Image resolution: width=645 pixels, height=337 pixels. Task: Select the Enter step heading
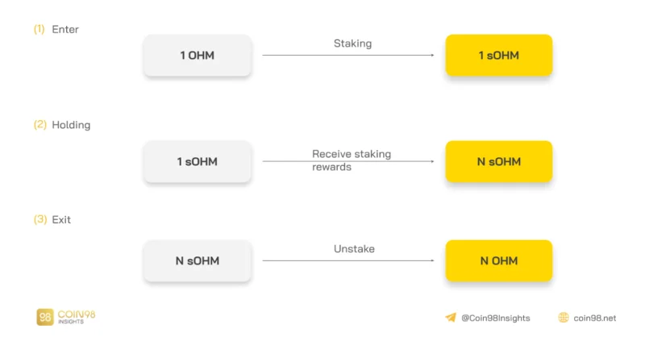pos(65,29)
